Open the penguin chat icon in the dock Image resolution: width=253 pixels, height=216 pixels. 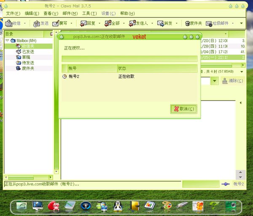pos(118,206)
